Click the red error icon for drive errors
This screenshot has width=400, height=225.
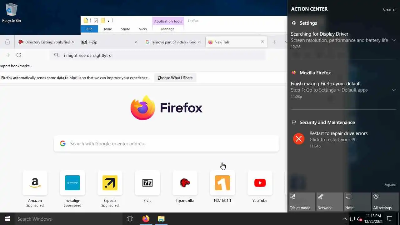[299, 138]
